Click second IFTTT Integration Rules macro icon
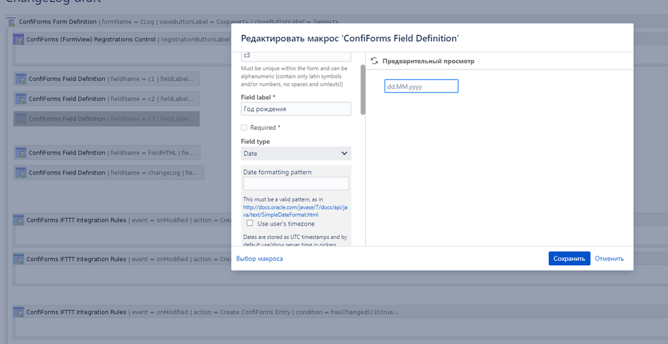Viewport: 668px width, 344px height. click(x=19, y=259)
